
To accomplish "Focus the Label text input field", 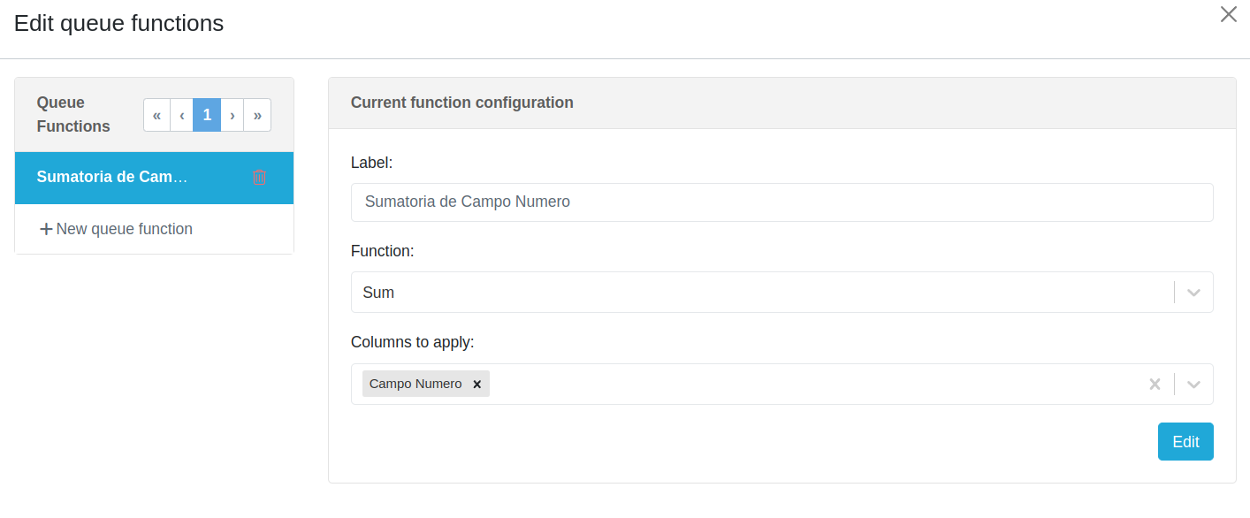I will click(781, 202).
